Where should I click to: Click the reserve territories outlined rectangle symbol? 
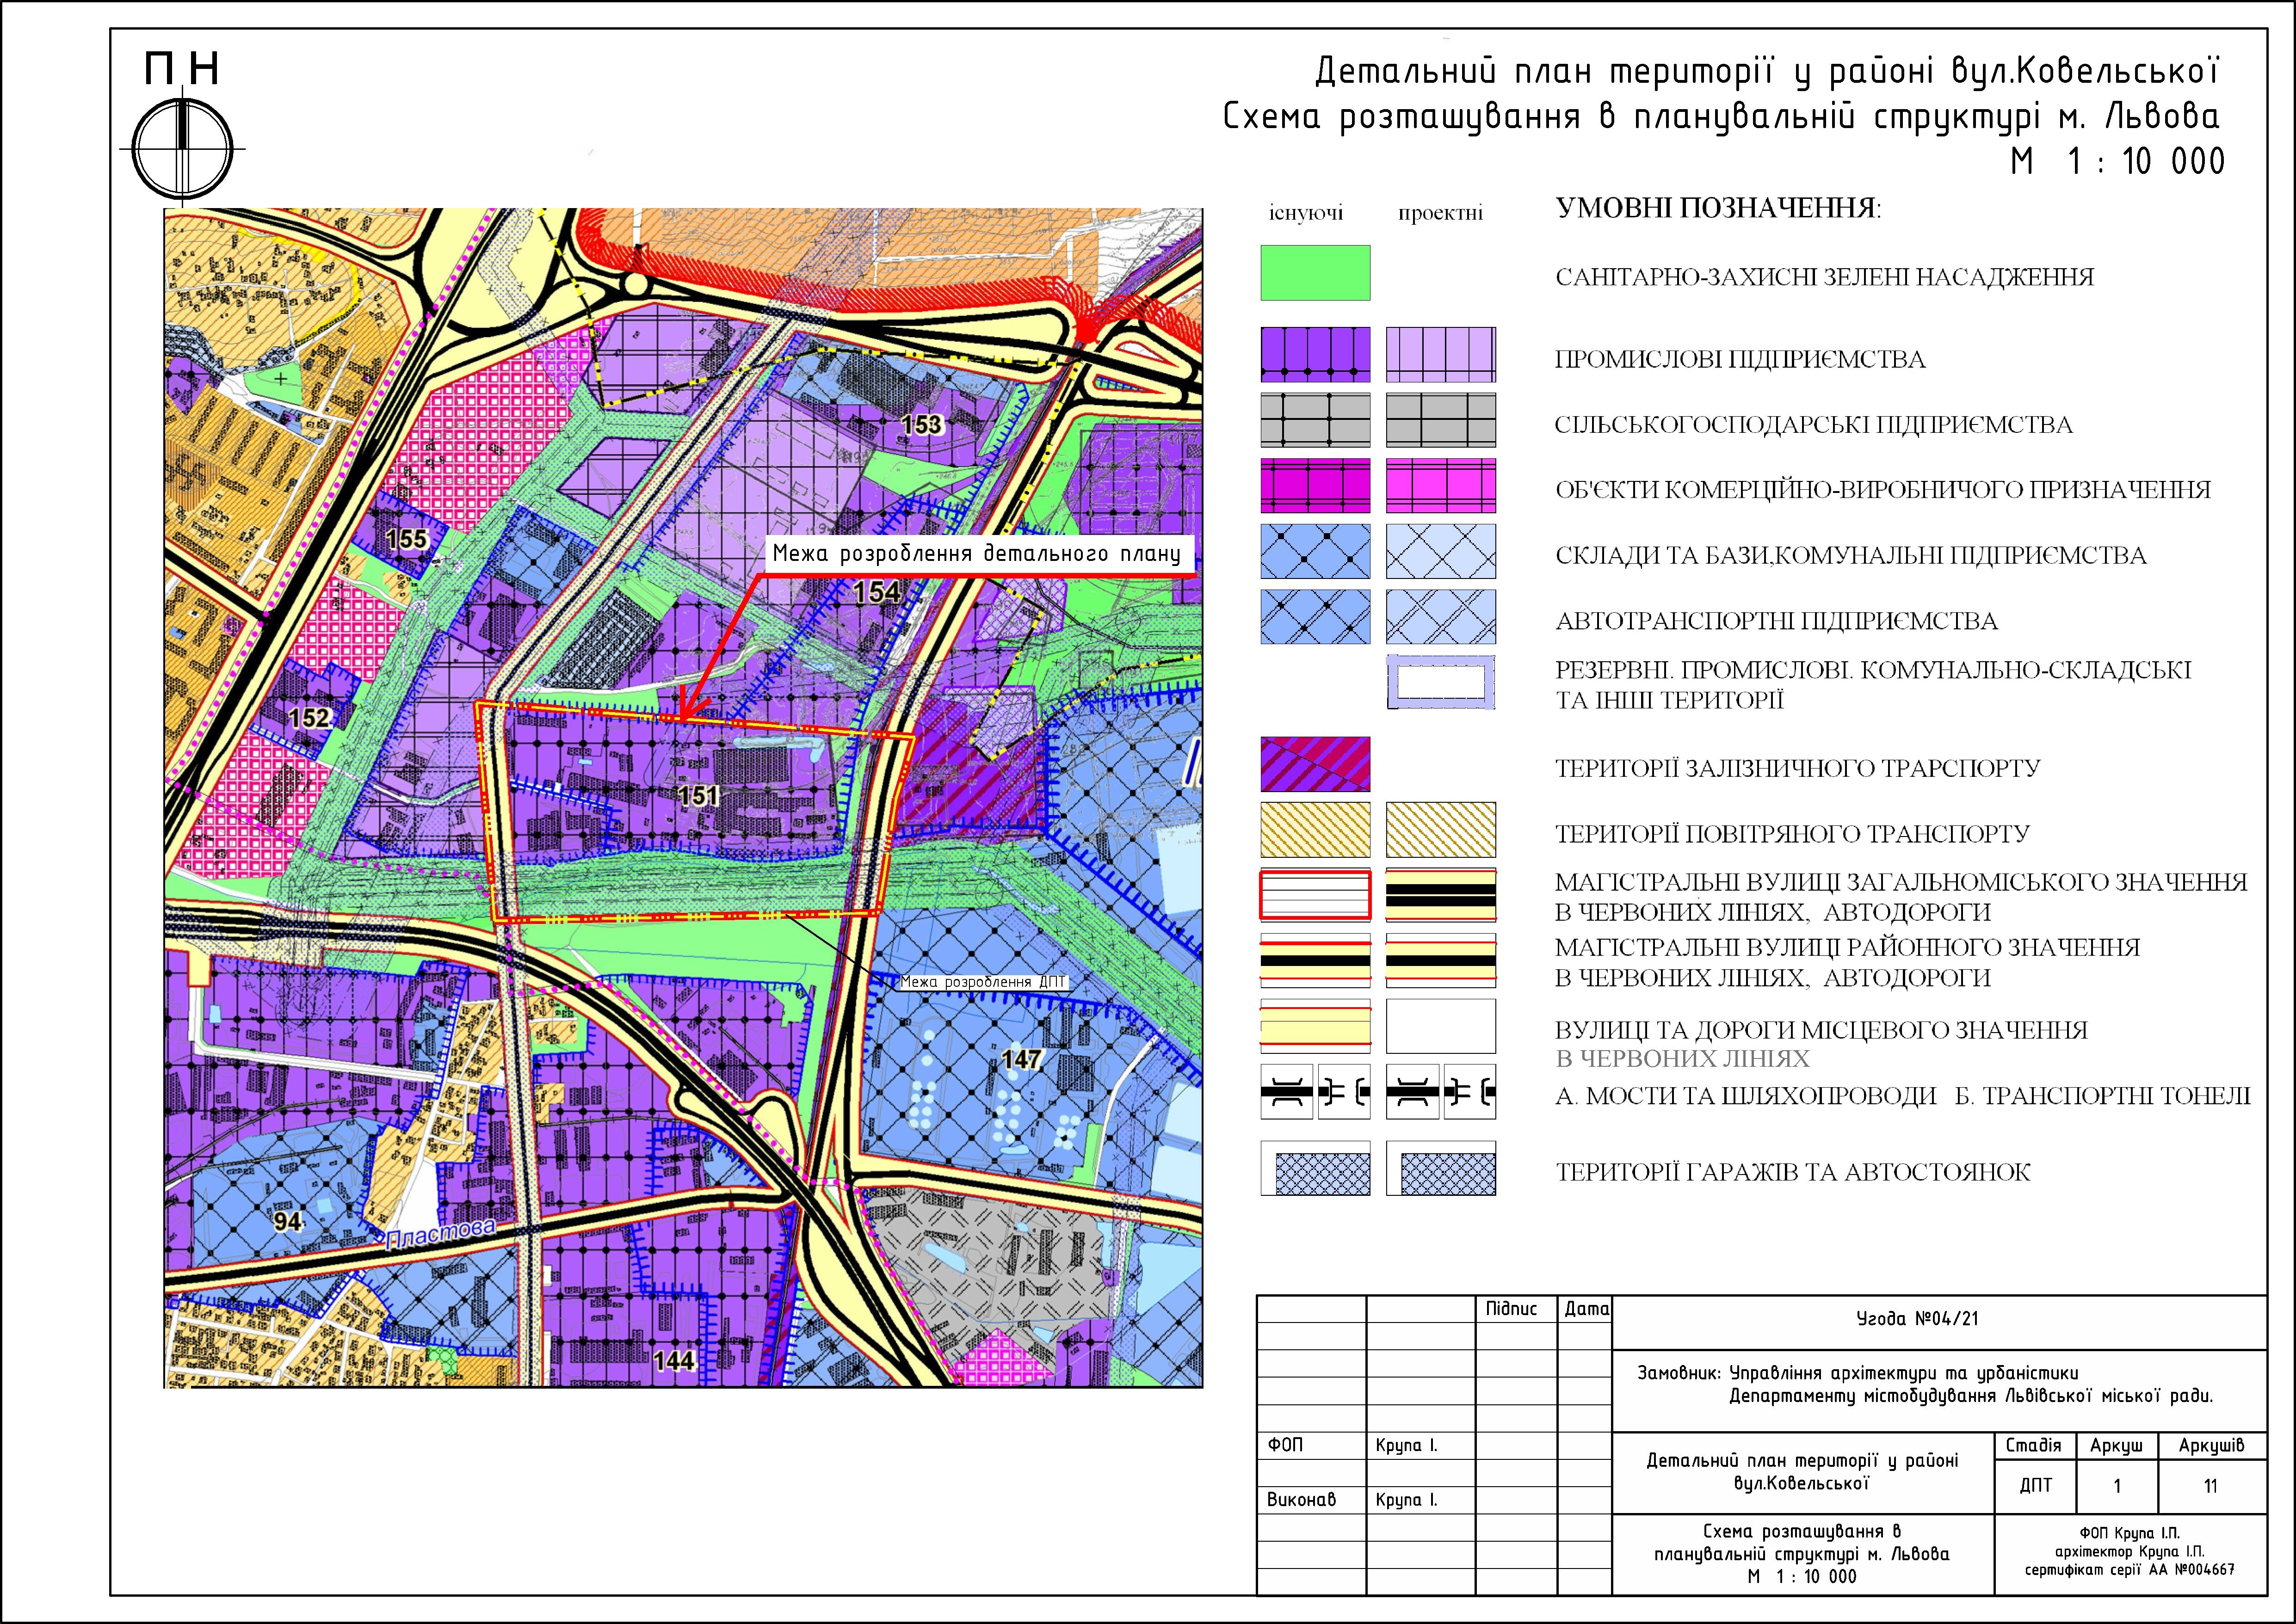[1440, 683]
